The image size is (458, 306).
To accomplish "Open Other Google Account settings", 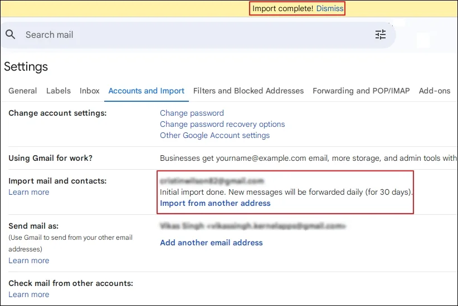I will pyautogui.click(x=215, y=135).
